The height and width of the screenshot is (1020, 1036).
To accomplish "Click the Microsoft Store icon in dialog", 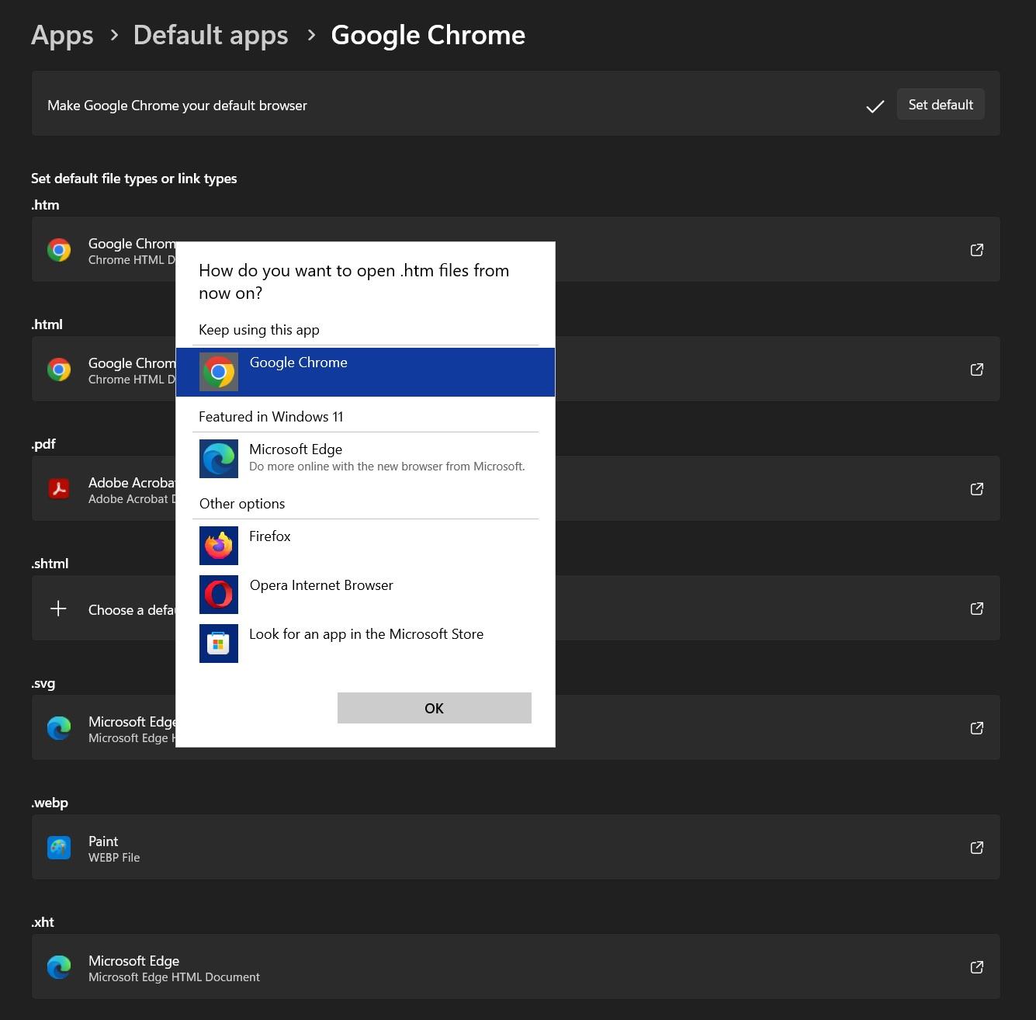I will (219, 644).
